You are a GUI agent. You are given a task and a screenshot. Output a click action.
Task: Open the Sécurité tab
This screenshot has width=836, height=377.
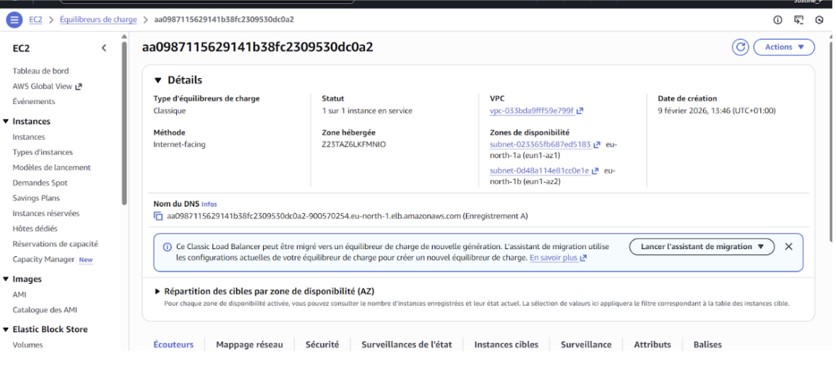(x=322, y=344)
